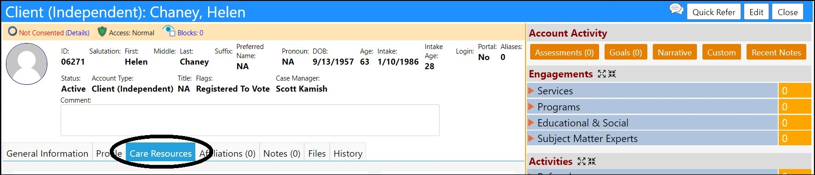815x175 pixels.
Task: Click the Not Consented circle icon
Action: pos(13,31)
